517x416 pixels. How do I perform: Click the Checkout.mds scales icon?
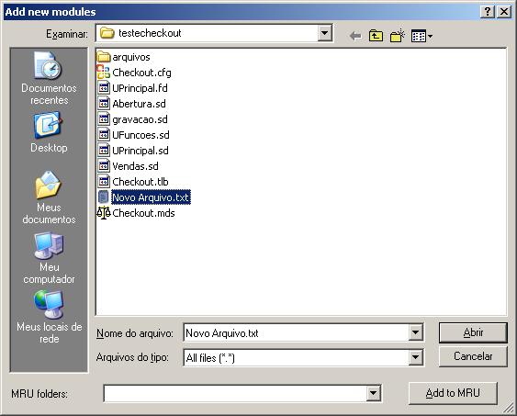tap(104, 213)
